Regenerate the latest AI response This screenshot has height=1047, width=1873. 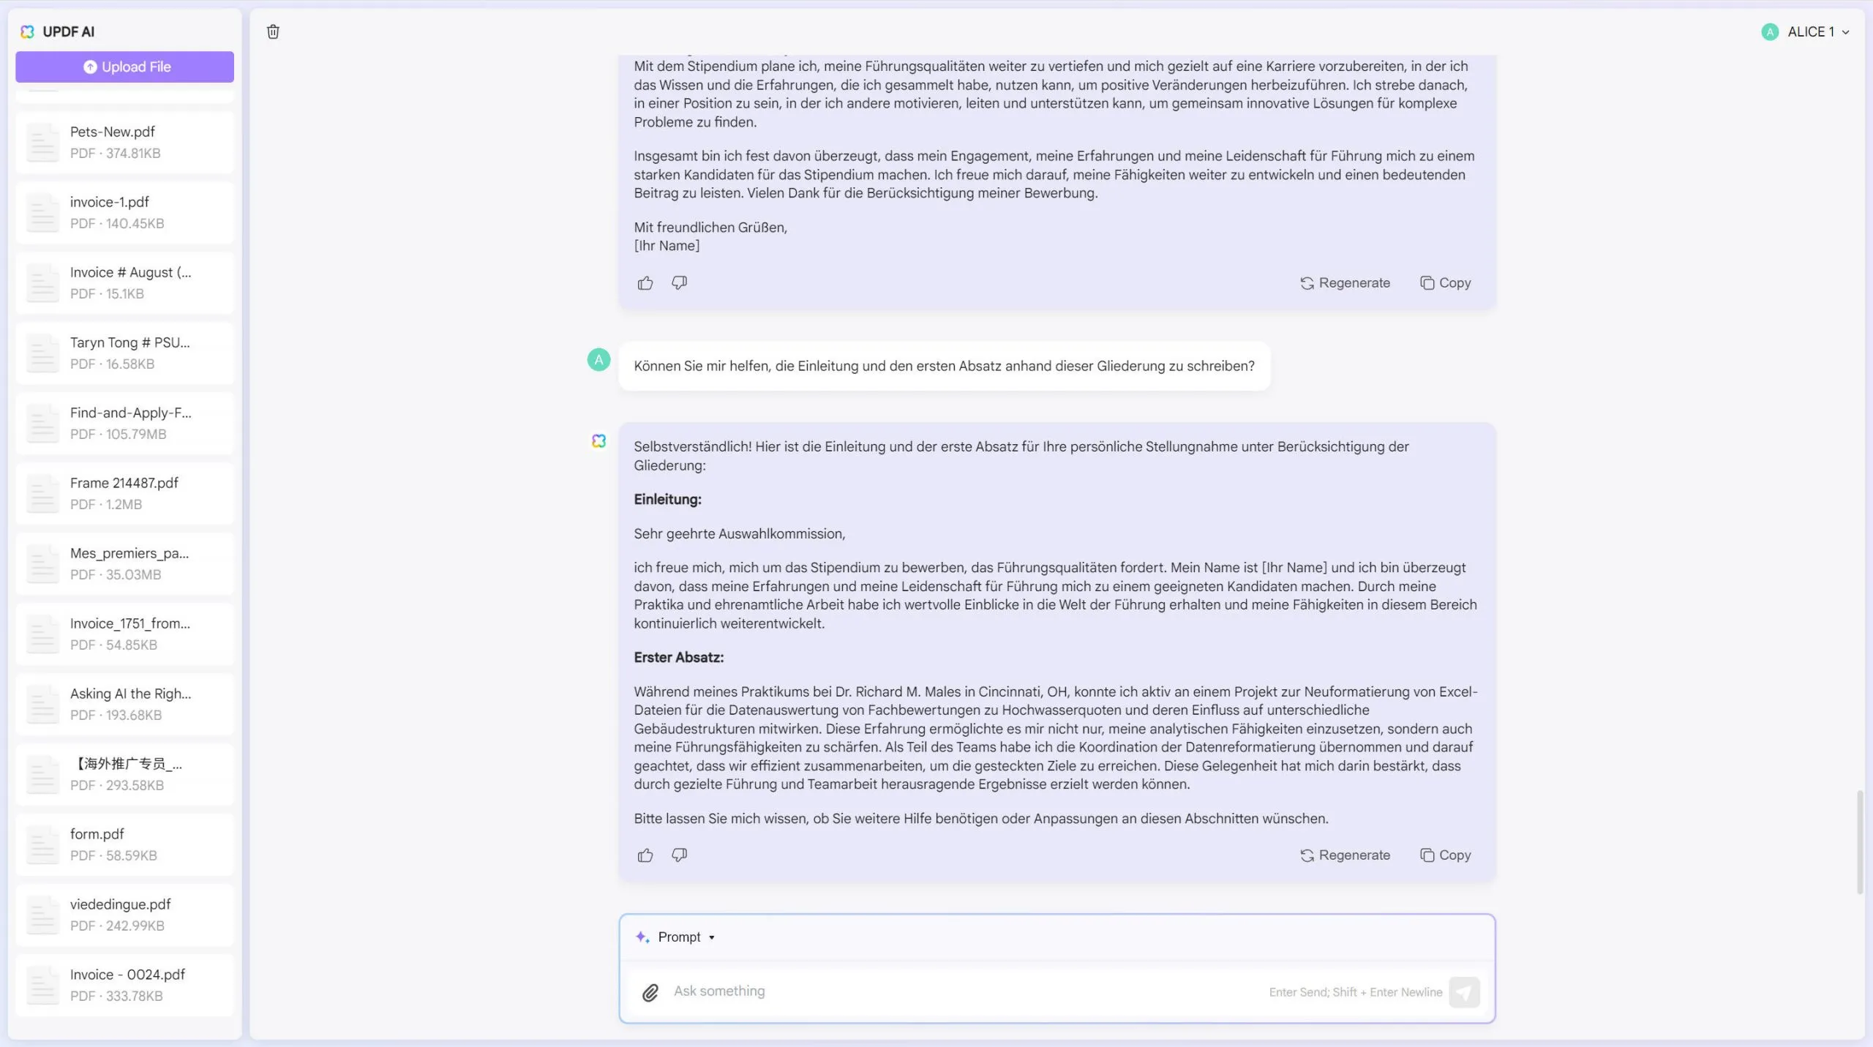click(1345, 855)
